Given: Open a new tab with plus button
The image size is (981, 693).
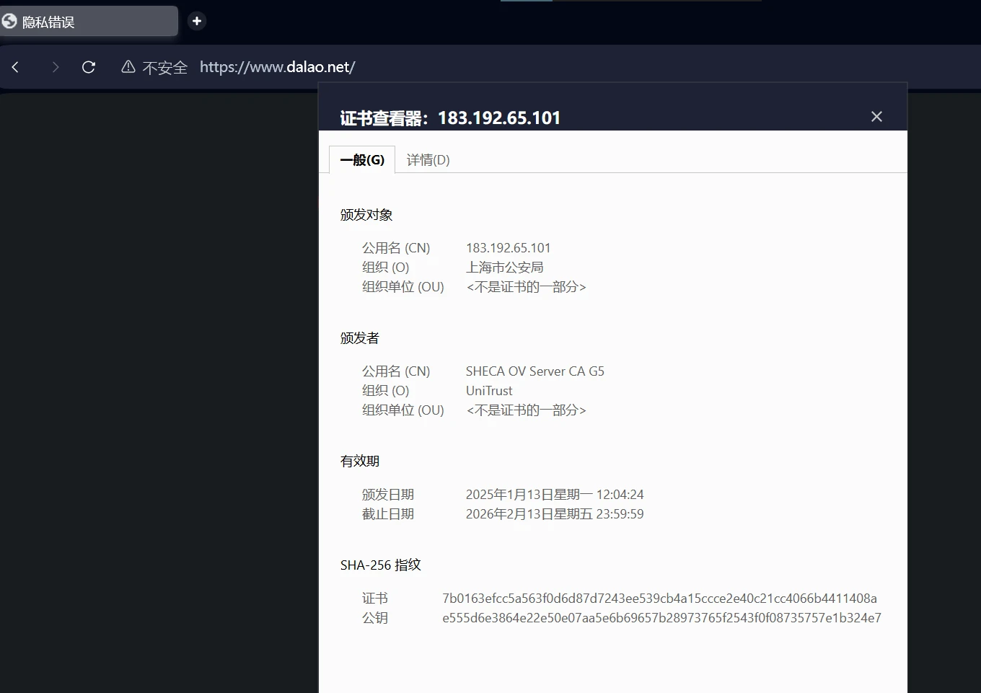Looking at the screenshot, I should pos(196,21).
